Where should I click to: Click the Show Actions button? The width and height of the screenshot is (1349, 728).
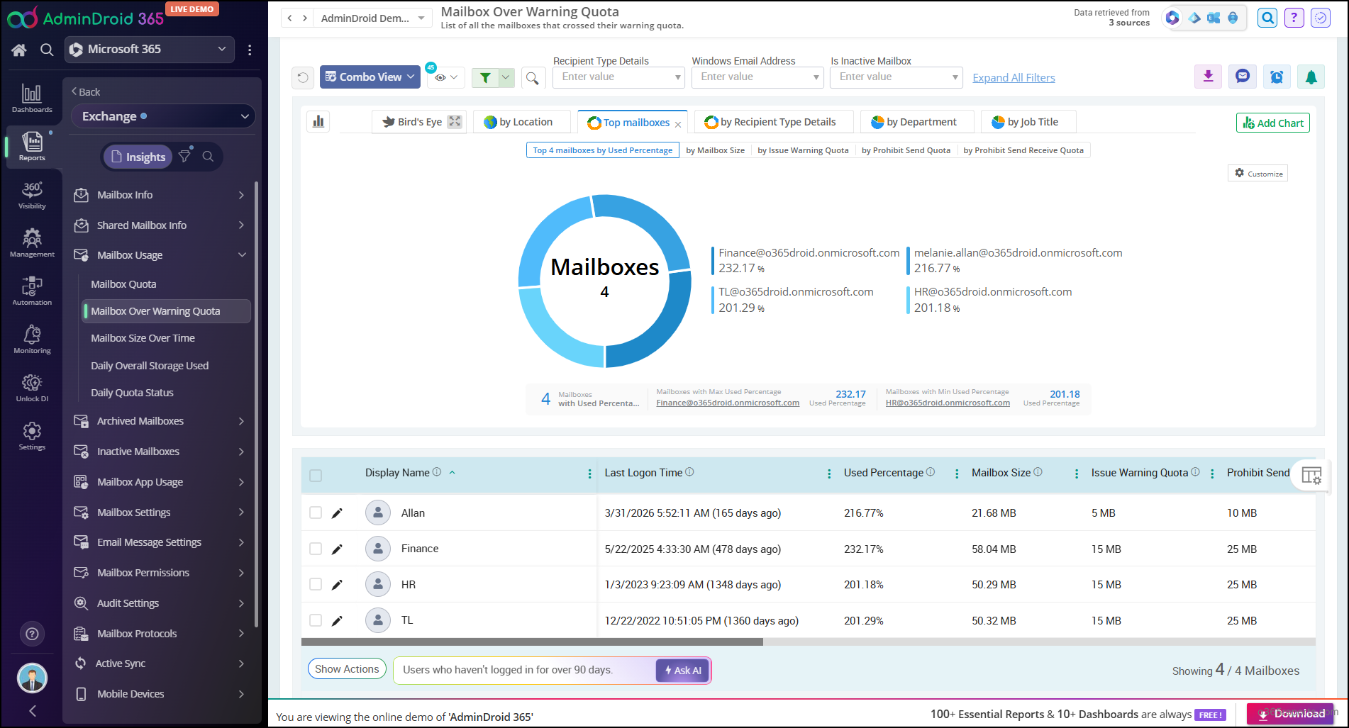[x=347, y=669]
